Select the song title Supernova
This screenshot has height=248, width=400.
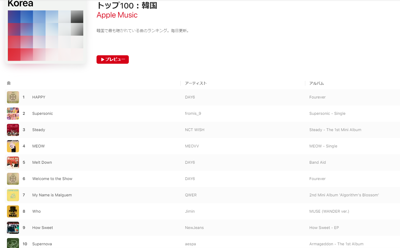42,244
